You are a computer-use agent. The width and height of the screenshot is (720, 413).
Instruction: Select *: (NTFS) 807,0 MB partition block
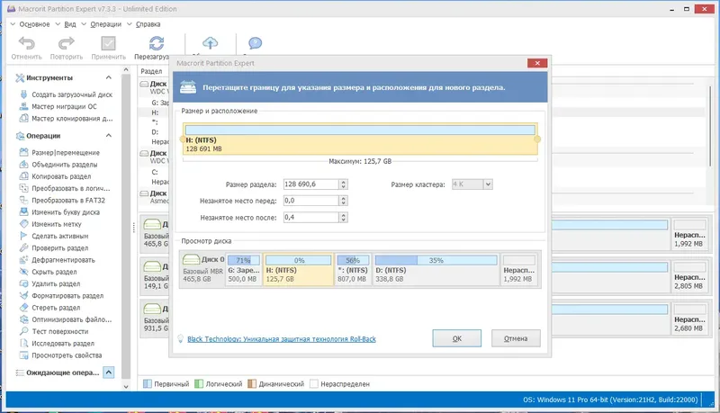[x=353, y=269]
